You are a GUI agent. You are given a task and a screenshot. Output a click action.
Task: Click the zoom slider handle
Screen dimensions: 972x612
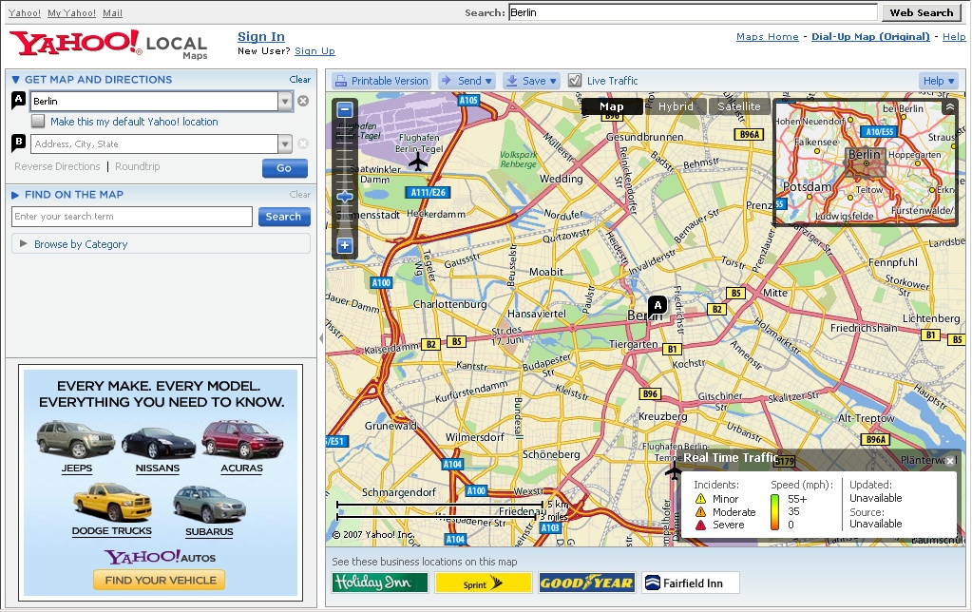[x=345, y=197]
